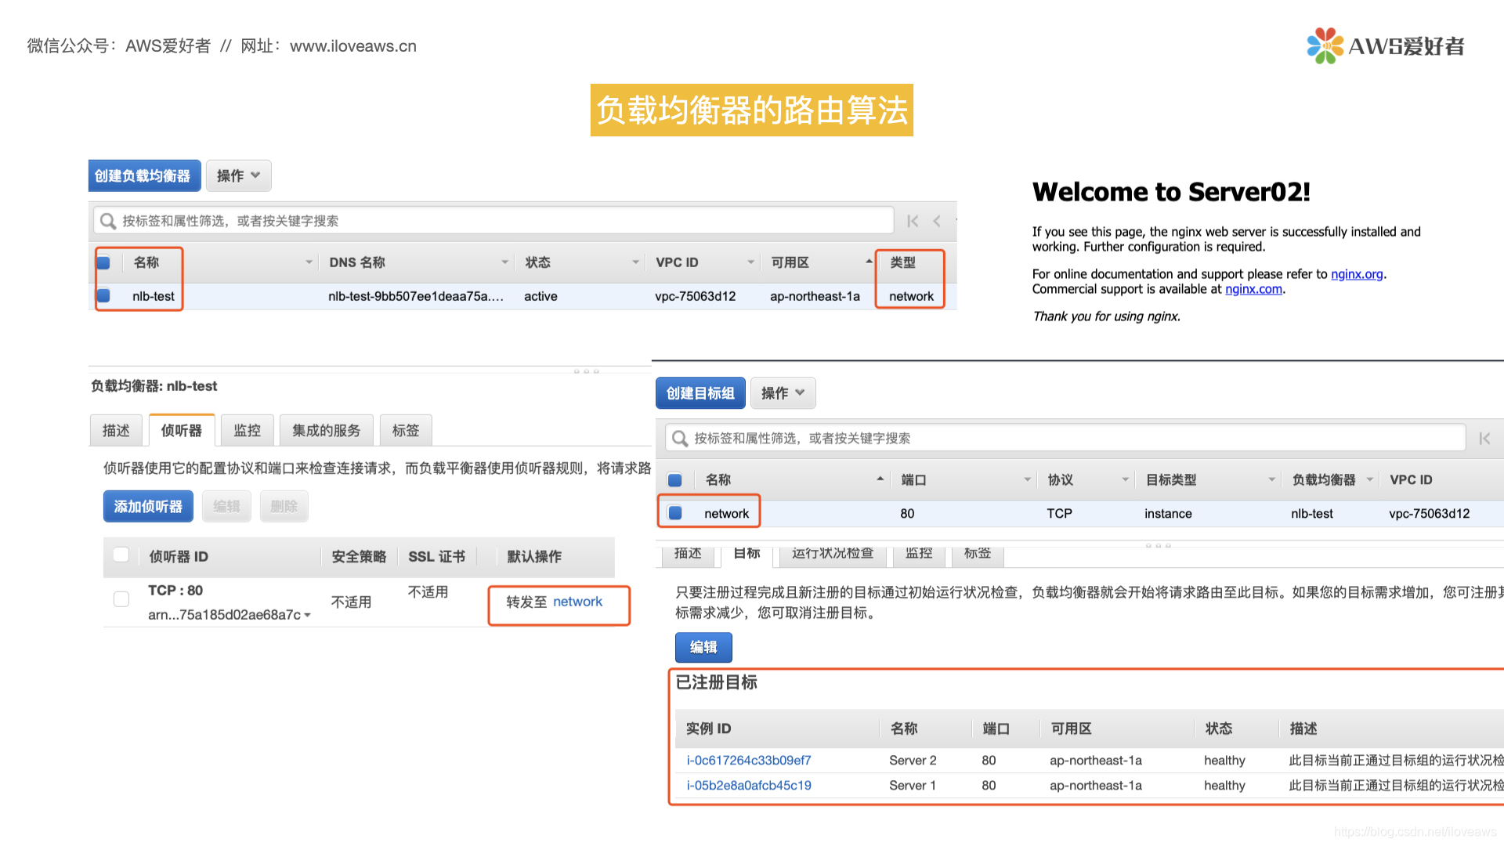Screen dimensions: 1504x846
Task: Jump to first page of target groups
Action: tap(1484, 439)
